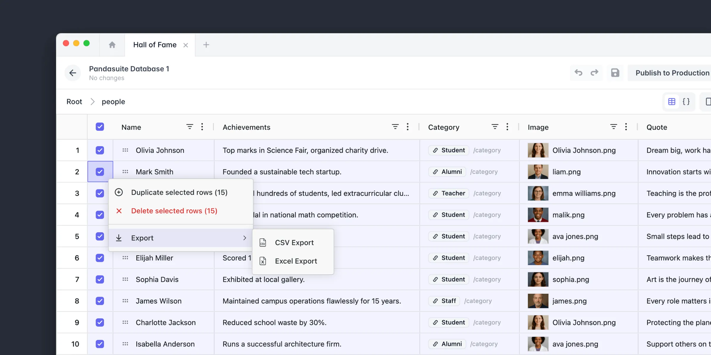Viewport: 711px width, 355px height.
Task: Click drag handle of Sophia Davis row
Action: coord(125,280)
